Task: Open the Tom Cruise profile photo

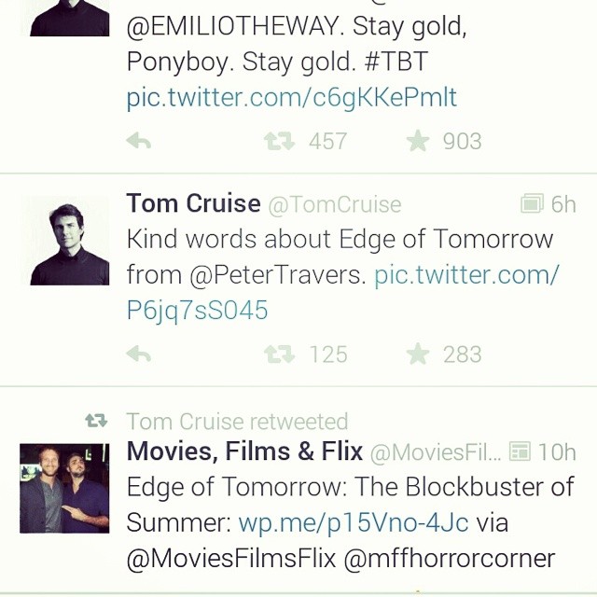Action: point(65,241)
